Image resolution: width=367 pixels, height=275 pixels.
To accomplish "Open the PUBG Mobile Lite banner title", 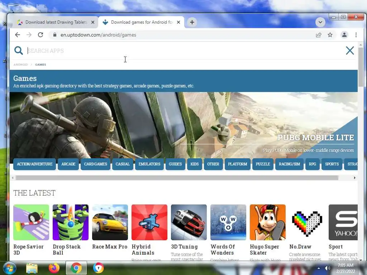I will pyautogui.click(x=315, y=137).
